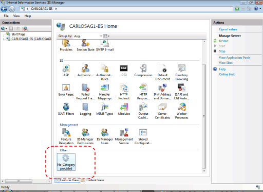
Task: Open the ASP feature icon
Action: point(66,71)
